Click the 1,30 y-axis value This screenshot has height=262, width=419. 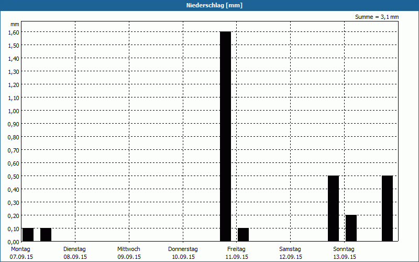14,72
